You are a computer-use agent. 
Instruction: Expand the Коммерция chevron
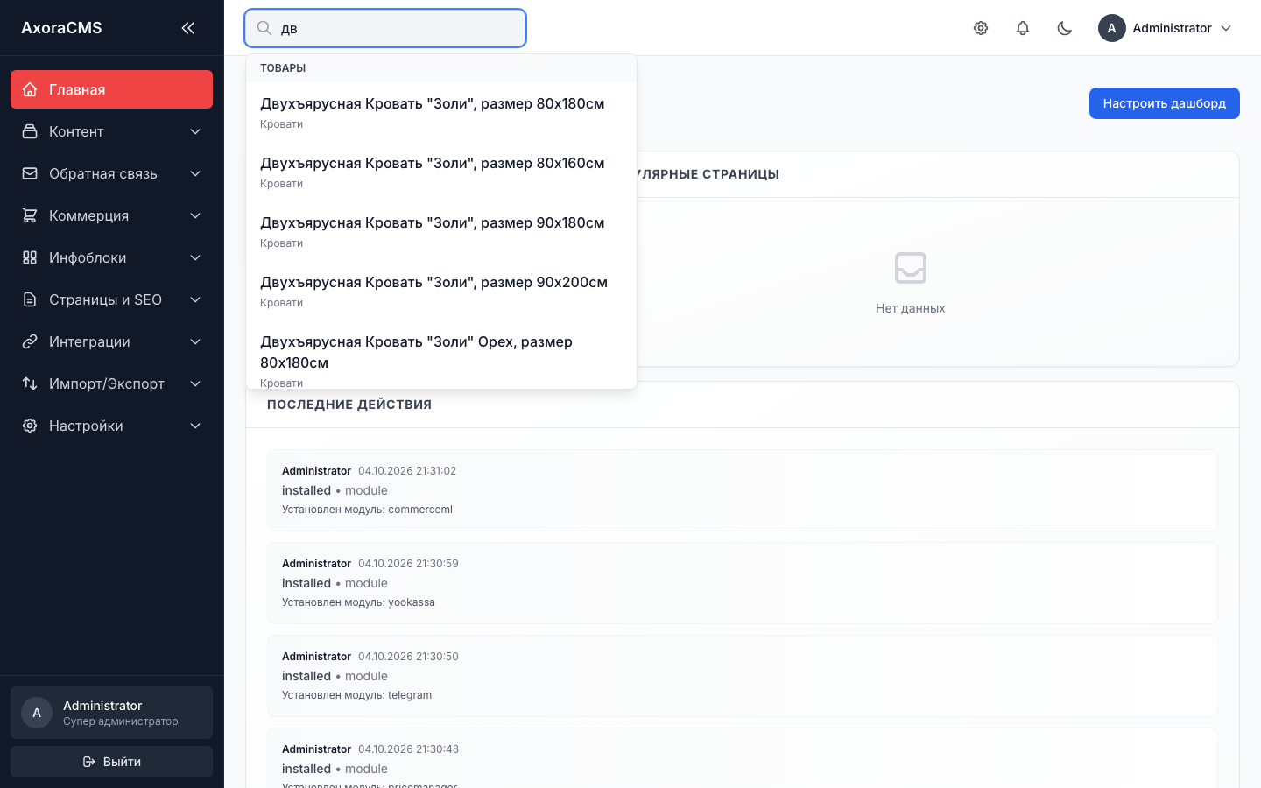195,215
